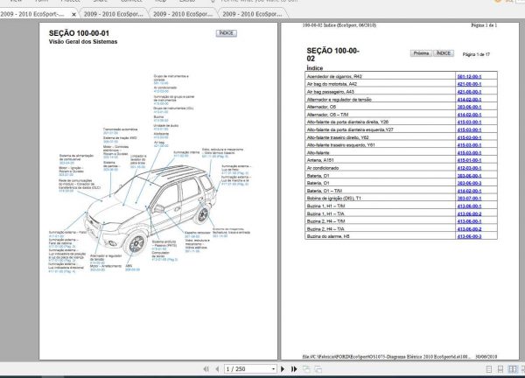Toggle facing pages view
The height and width of the screenshot is (378, 525).
coord(513,369)
